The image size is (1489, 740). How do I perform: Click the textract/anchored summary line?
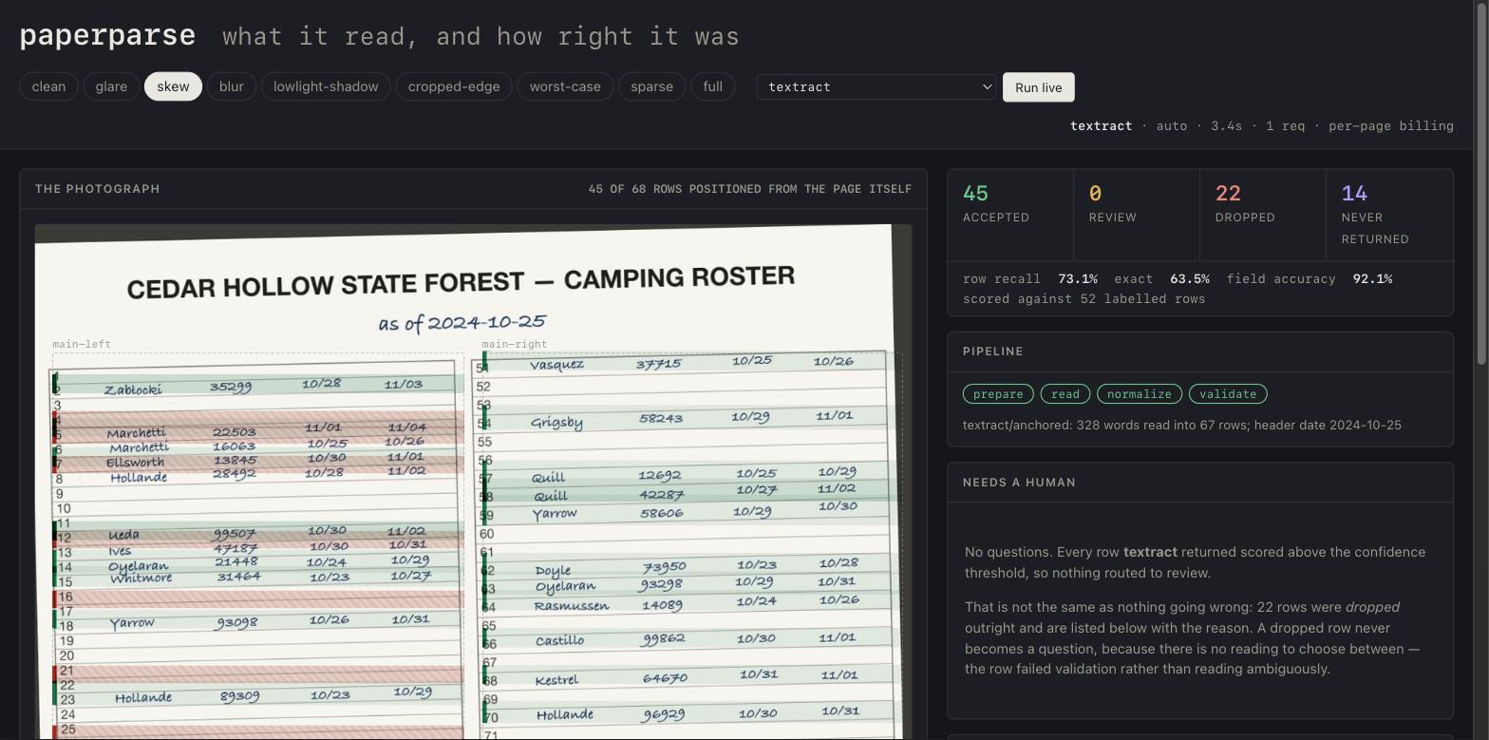pyautogui.click(x=1182, y=425)
